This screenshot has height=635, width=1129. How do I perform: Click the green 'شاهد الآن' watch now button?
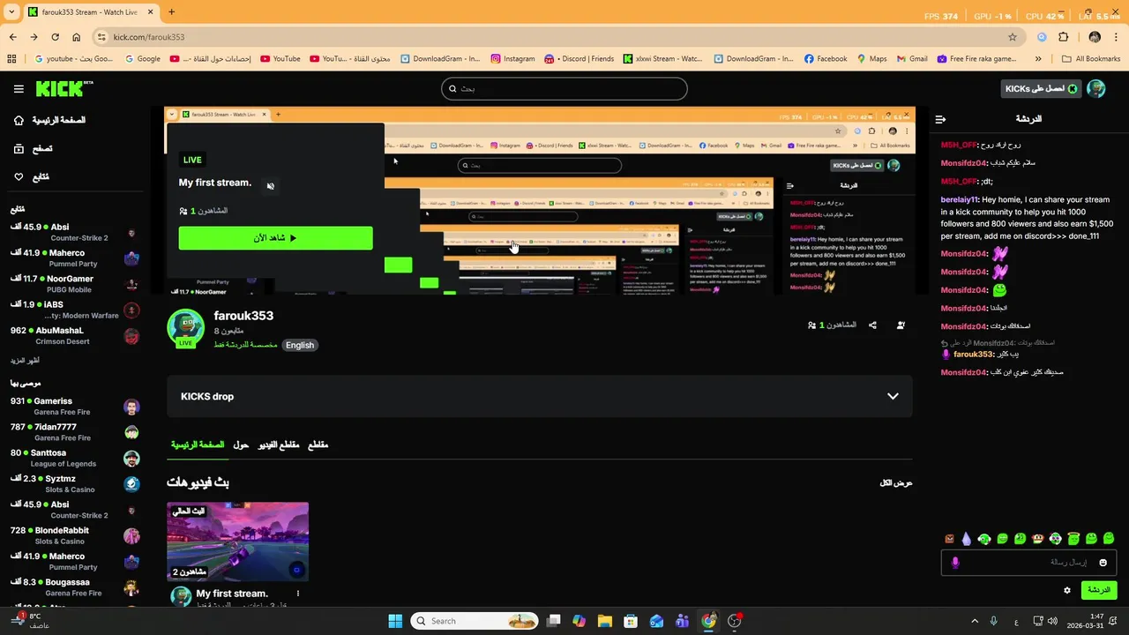click(275, 238)
